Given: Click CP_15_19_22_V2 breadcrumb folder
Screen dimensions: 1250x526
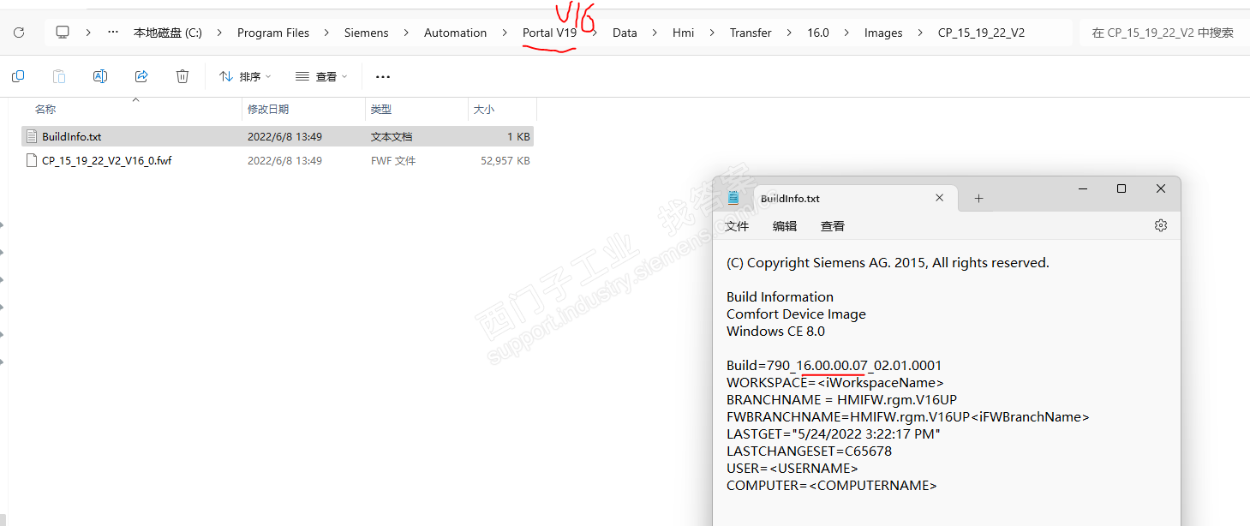Looking at the screenshot, I should 981,33.
